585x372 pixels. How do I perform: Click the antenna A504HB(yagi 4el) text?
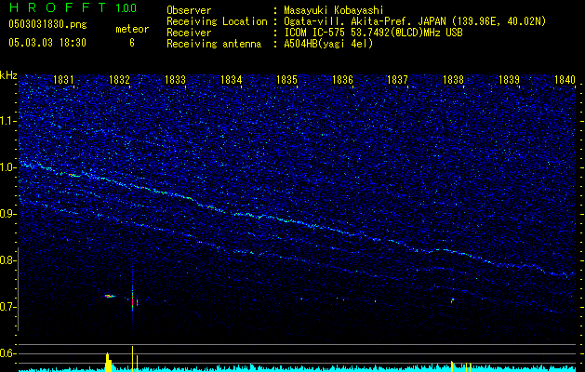click(x=328, y=44)
